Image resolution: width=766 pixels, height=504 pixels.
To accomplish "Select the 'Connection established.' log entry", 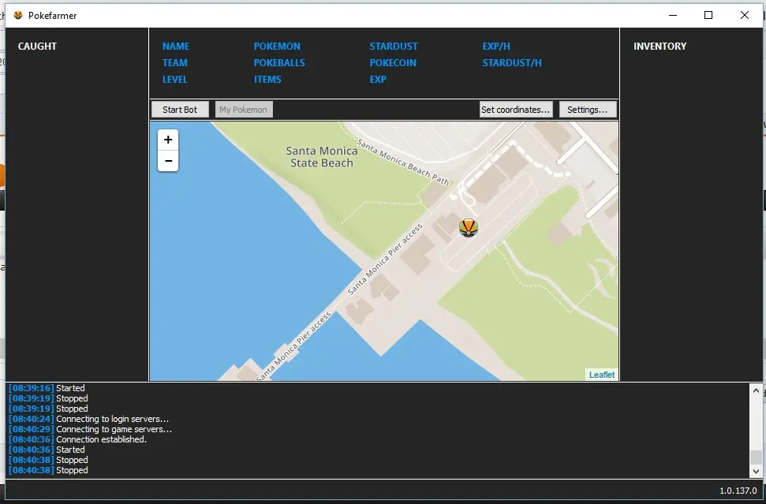I will tap(77, 439).
